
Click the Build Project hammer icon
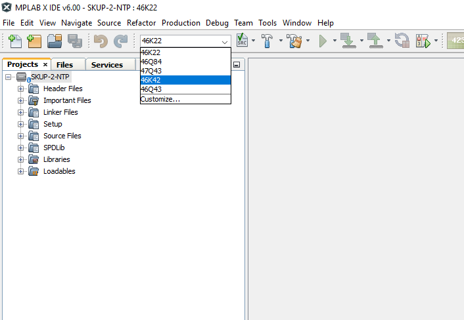(267, 41)
